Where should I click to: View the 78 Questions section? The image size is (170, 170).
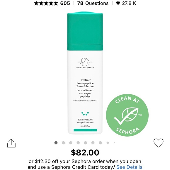point(93,3)
